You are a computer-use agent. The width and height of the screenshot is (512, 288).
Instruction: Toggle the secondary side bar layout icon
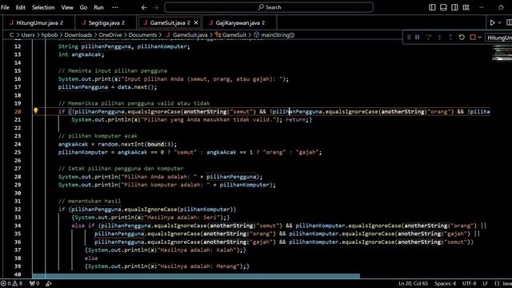click(x=454, y=7)
